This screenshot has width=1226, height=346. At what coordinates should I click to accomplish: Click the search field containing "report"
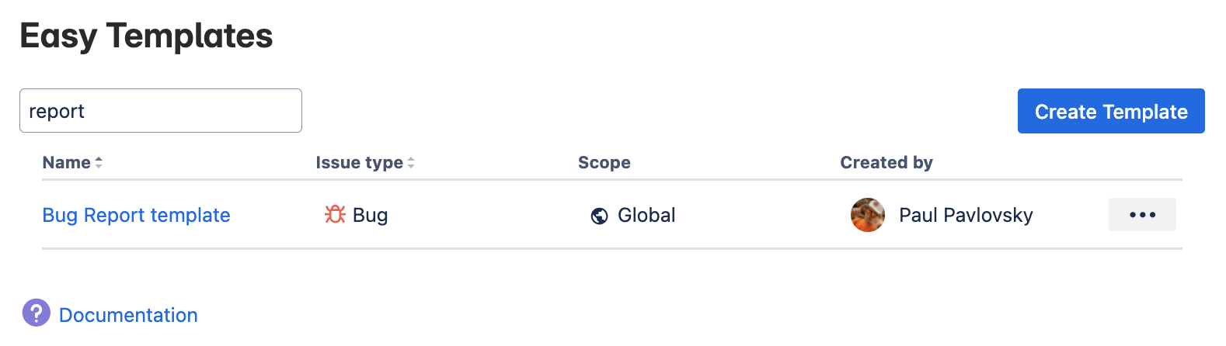tap(160, 111)
